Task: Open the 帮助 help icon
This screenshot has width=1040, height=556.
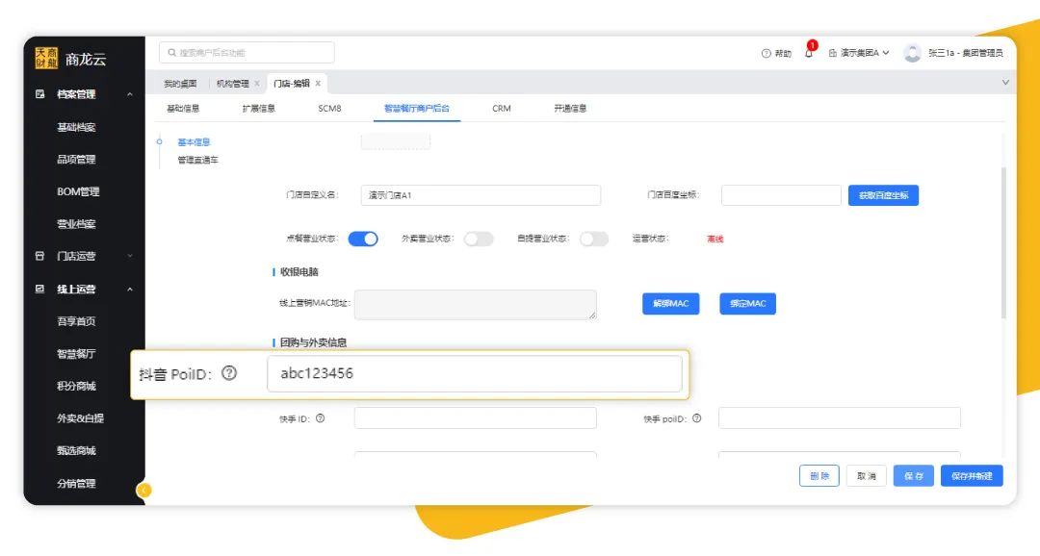Action: pos(767,53)
